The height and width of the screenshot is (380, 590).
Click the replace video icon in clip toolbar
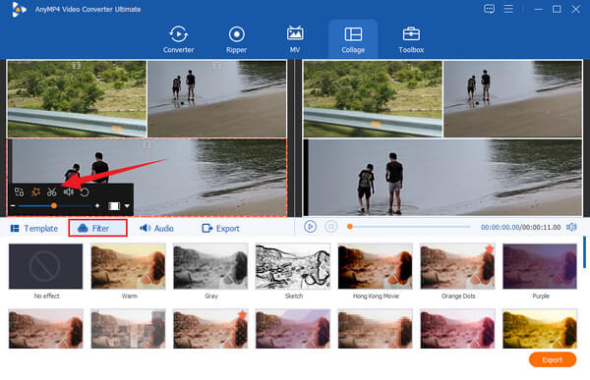[x=19, y=192]
